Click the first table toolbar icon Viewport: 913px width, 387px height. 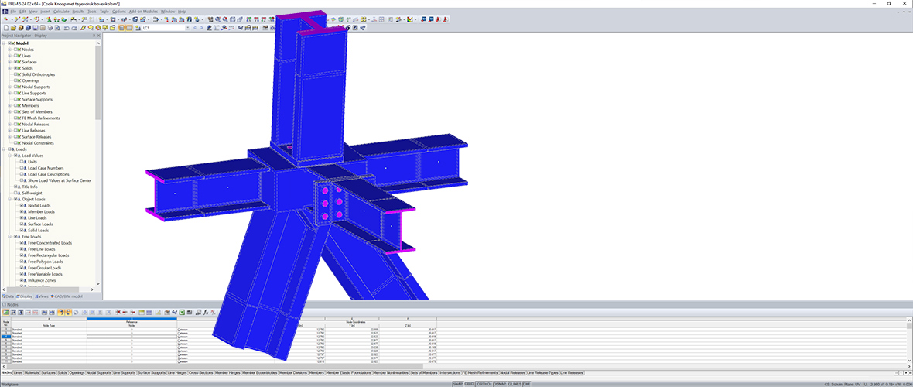[x=6, y=312]
